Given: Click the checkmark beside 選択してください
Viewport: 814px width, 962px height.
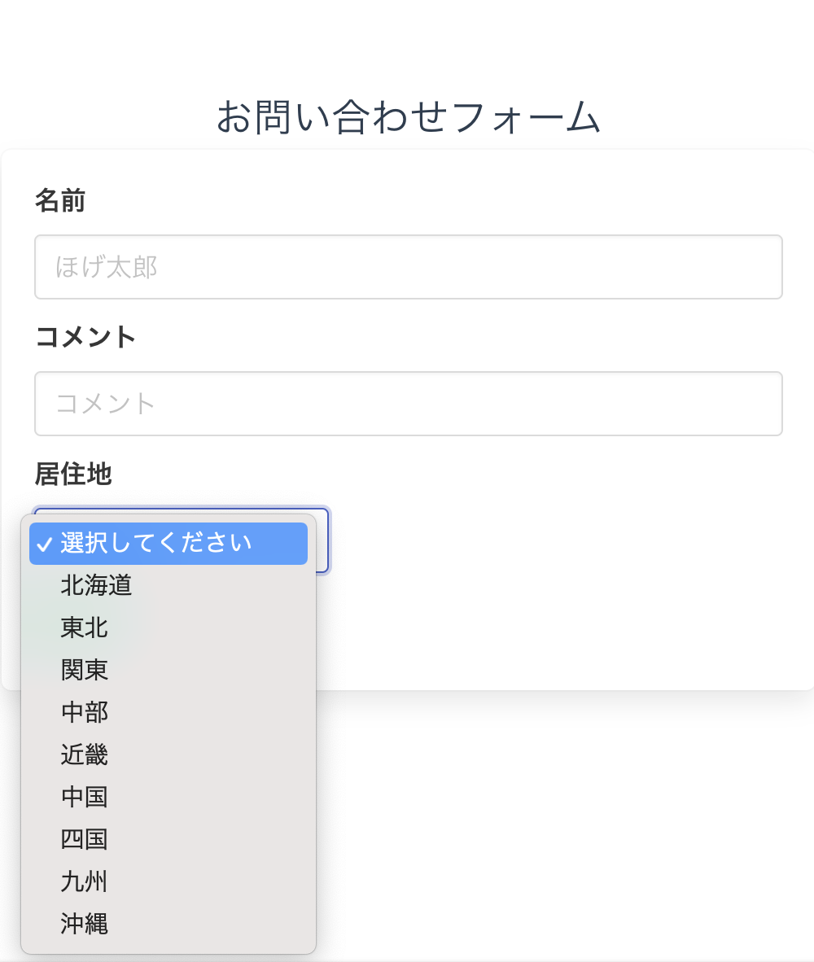Looking at the screenshot, I should (x=45, y=544).
